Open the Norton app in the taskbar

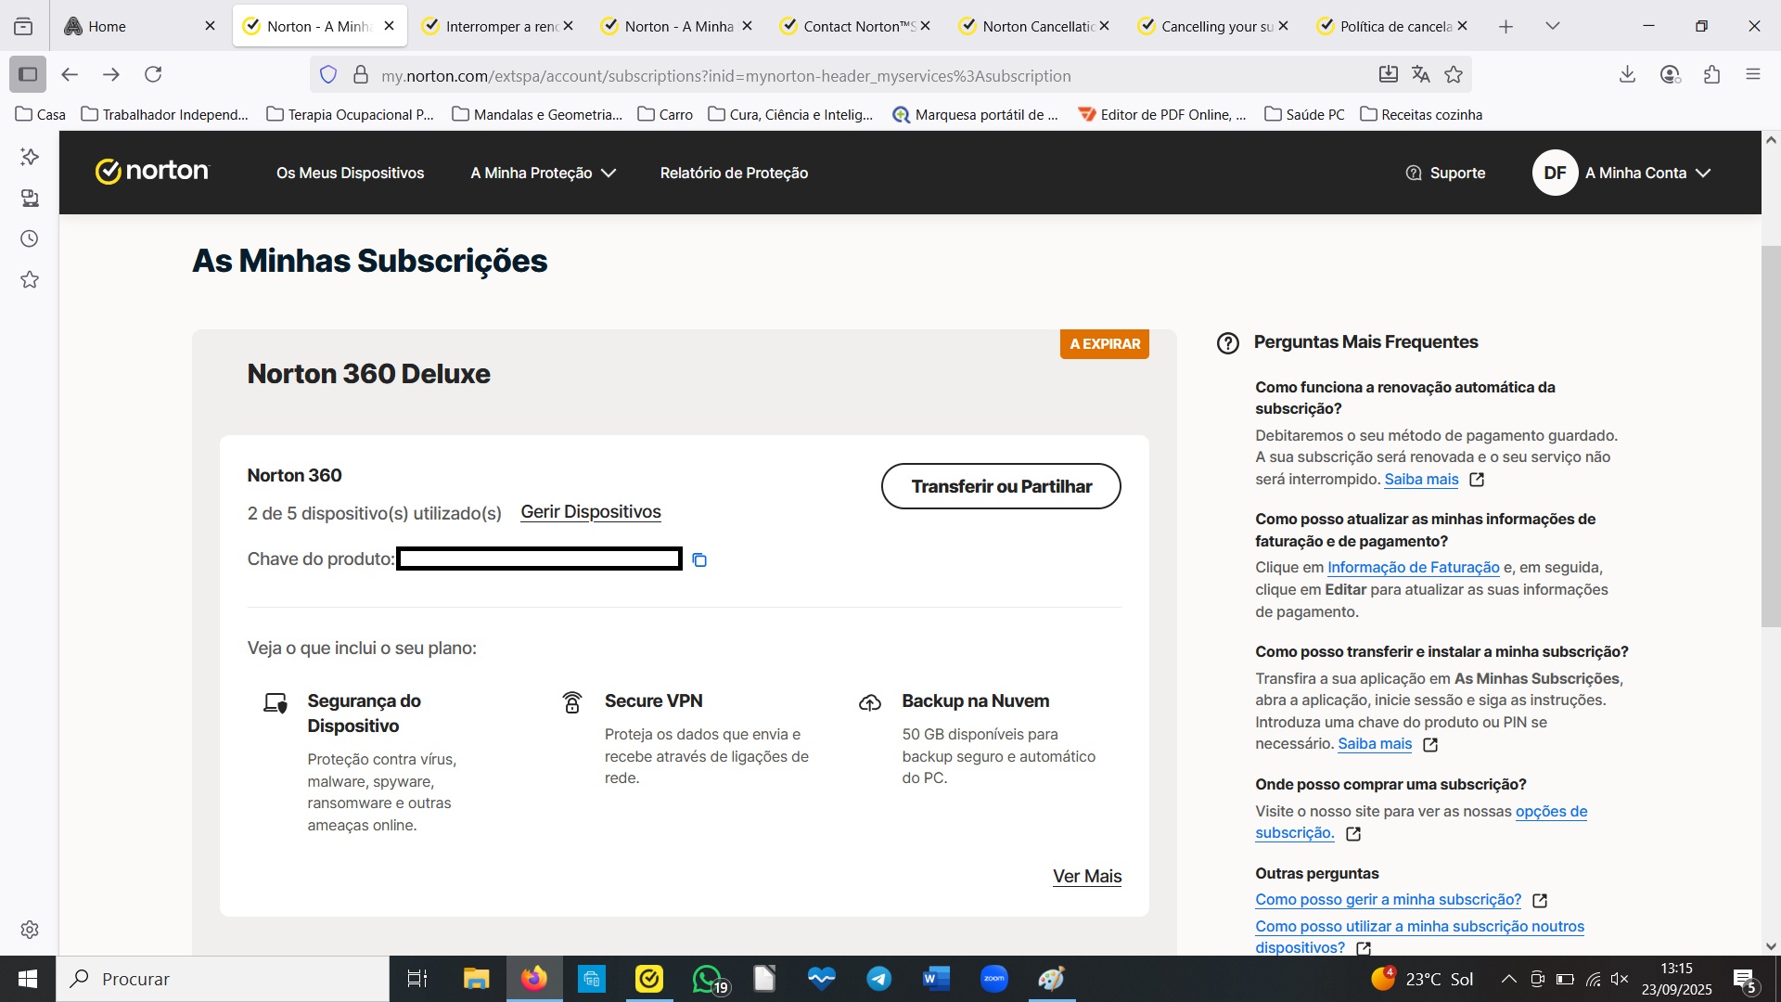[x=649, y=979]
